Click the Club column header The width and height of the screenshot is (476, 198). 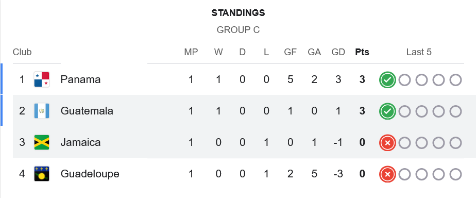[22, 52]
